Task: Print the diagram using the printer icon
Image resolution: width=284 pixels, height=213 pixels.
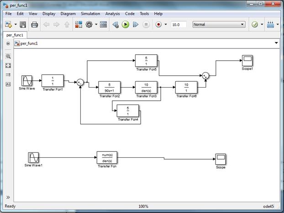Action: [34, 25]
